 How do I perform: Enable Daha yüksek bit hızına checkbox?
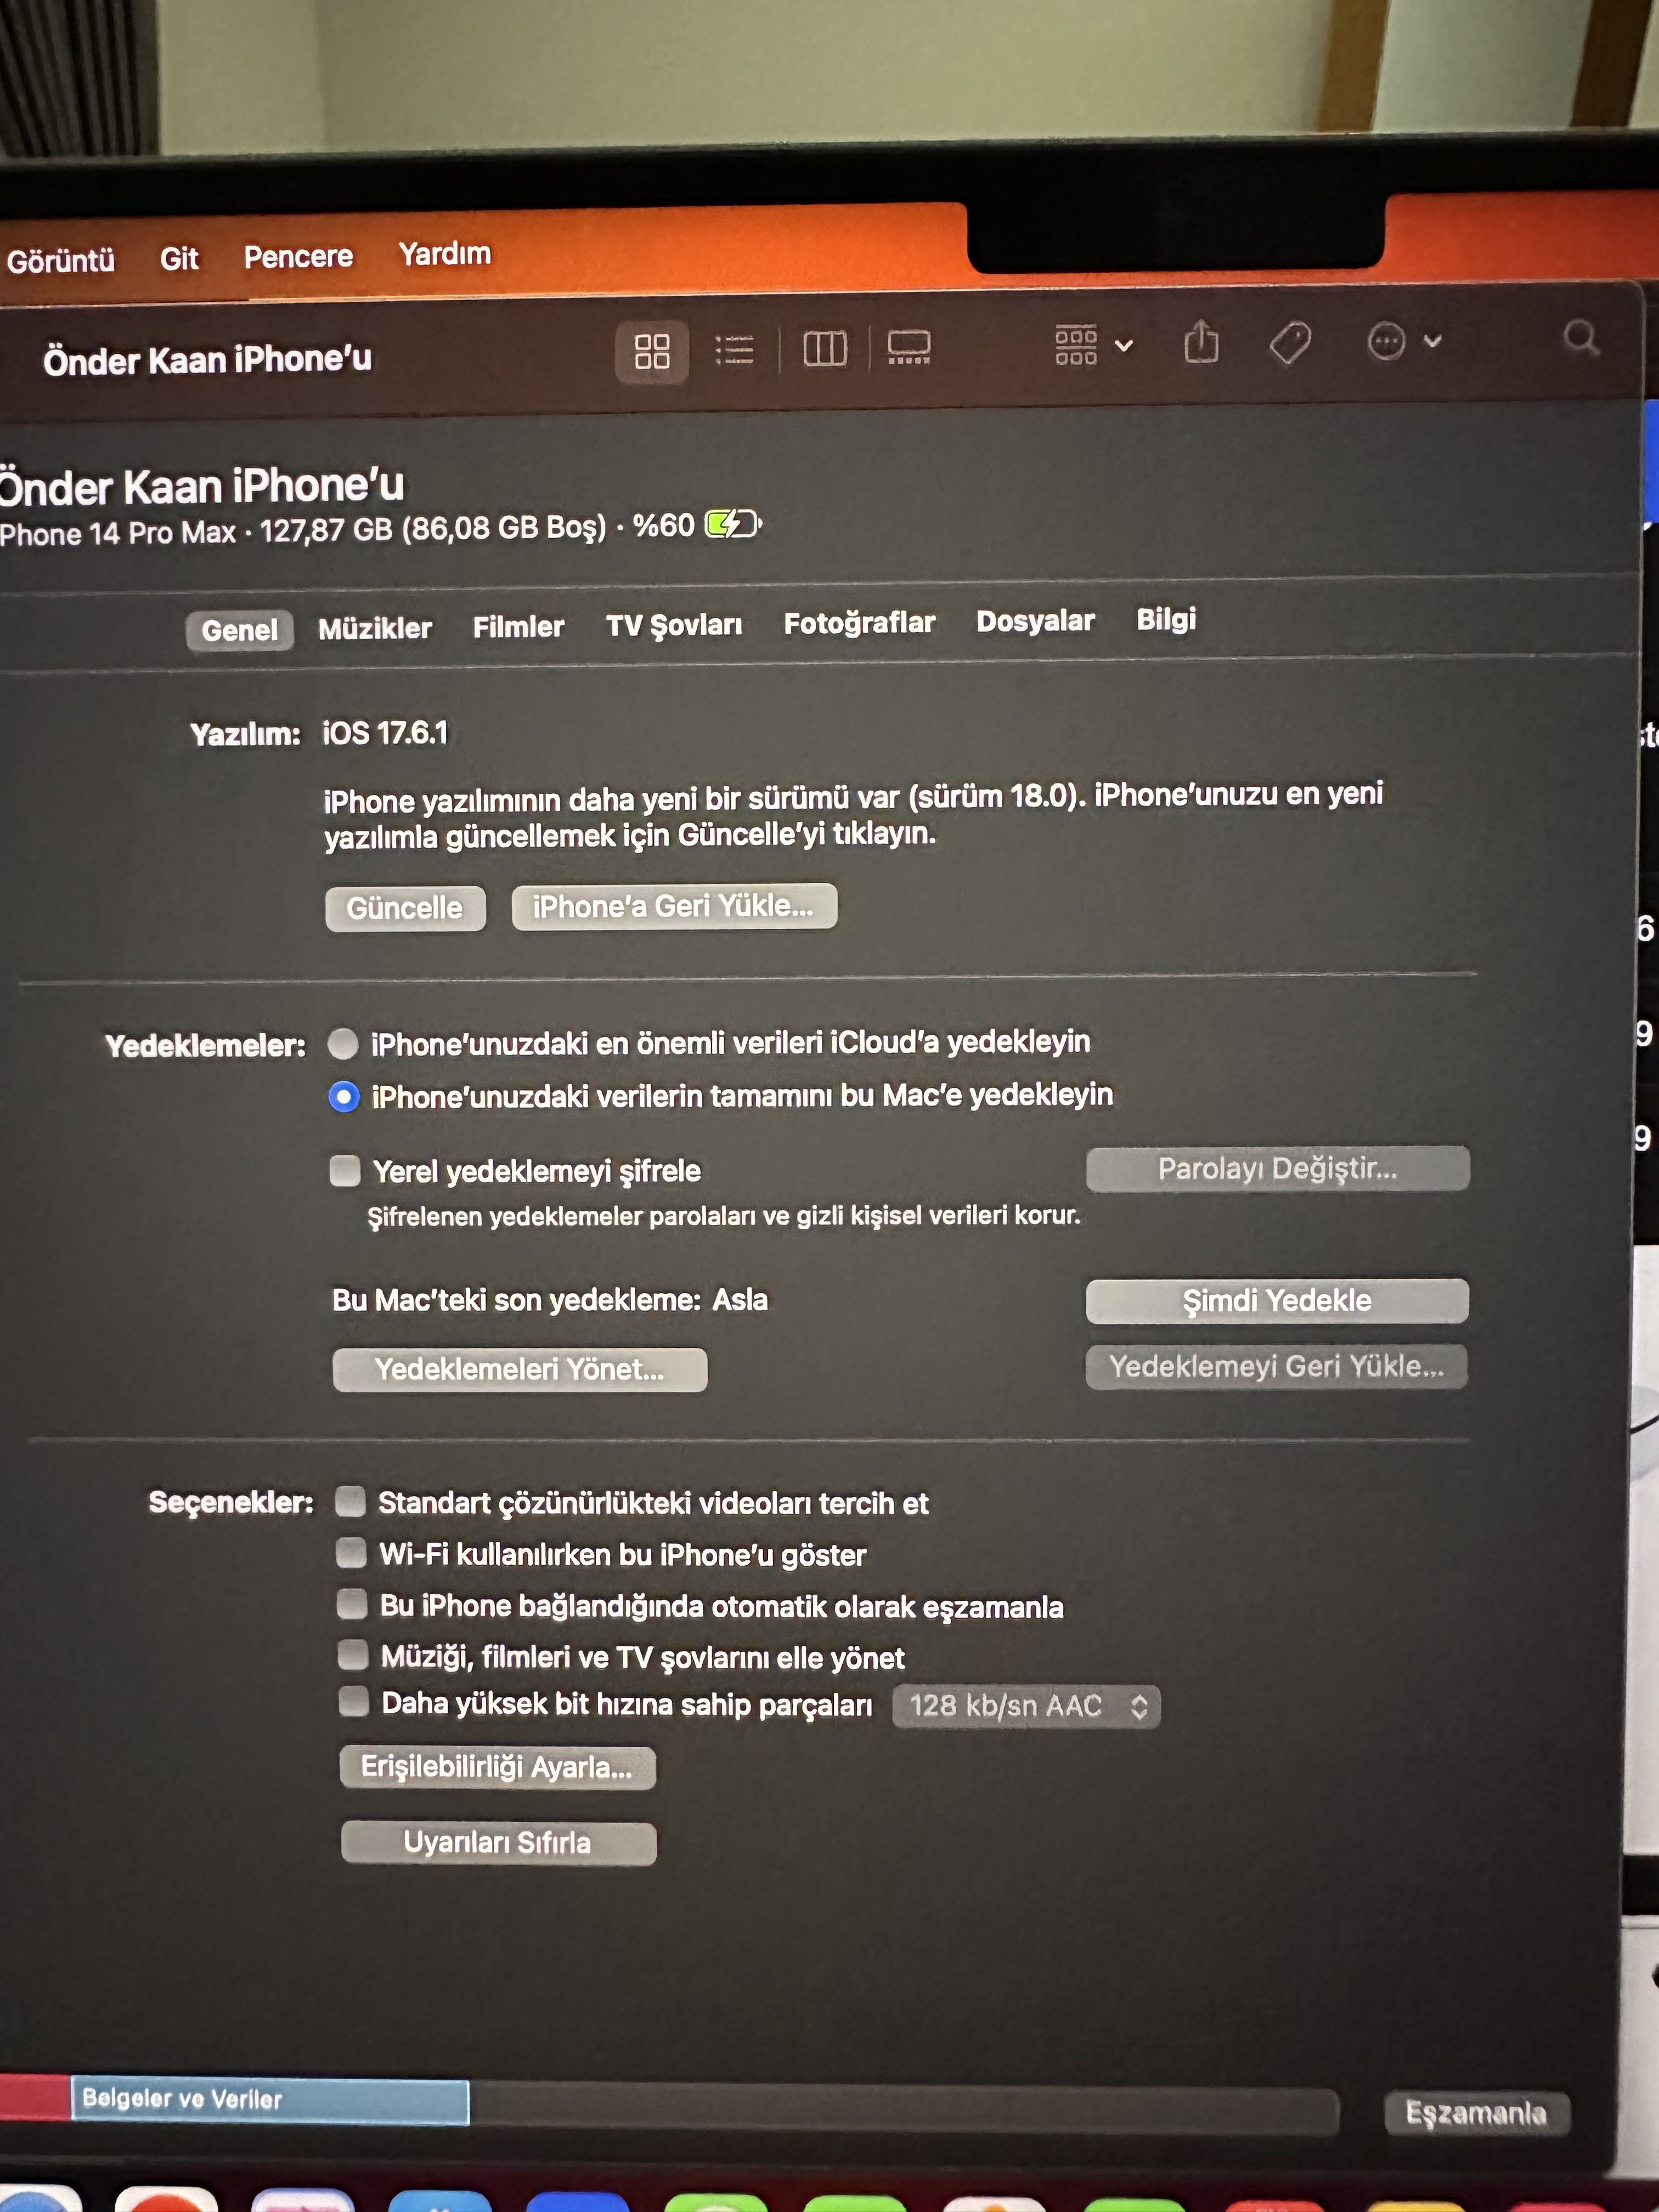[354, 1702]
